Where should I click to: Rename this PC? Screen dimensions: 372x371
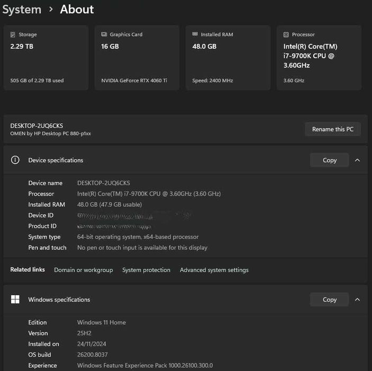coord(333,129)
